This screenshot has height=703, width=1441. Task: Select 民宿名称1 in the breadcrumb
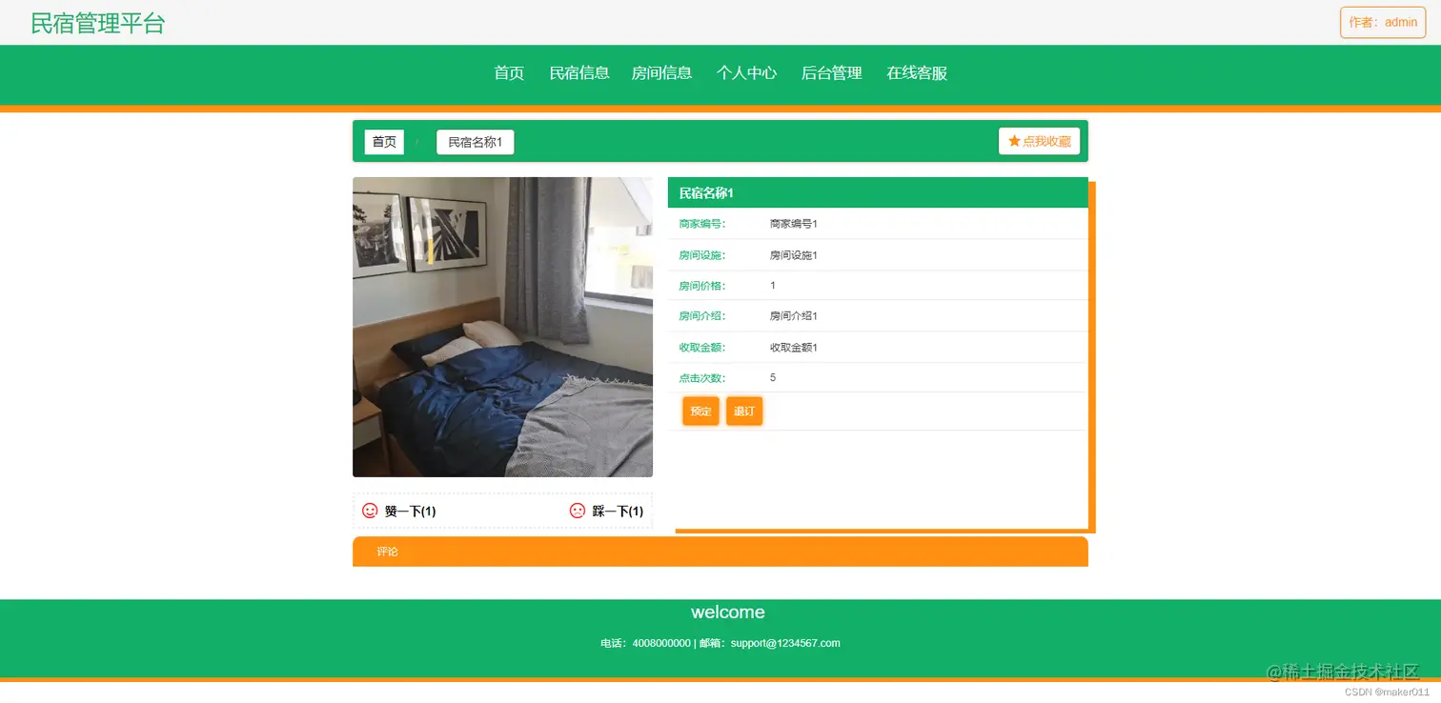475,141
